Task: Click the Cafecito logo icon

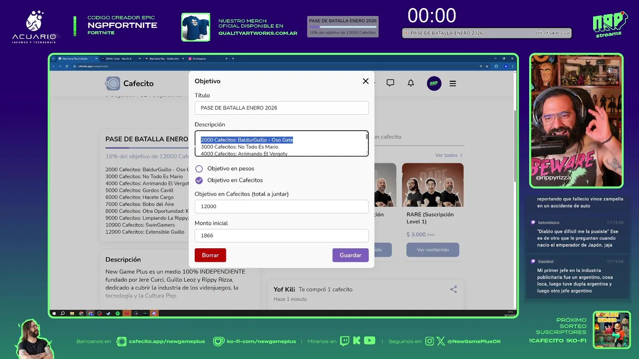Action: coord(113,83)
